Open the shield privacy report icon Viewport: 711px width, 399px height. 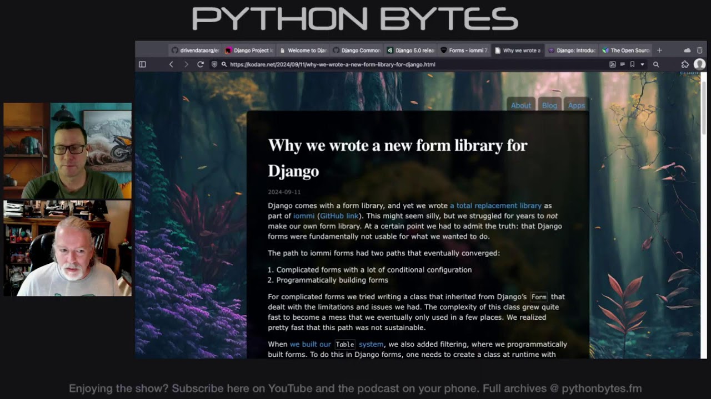pyautogui.click(x=214, y=64)
